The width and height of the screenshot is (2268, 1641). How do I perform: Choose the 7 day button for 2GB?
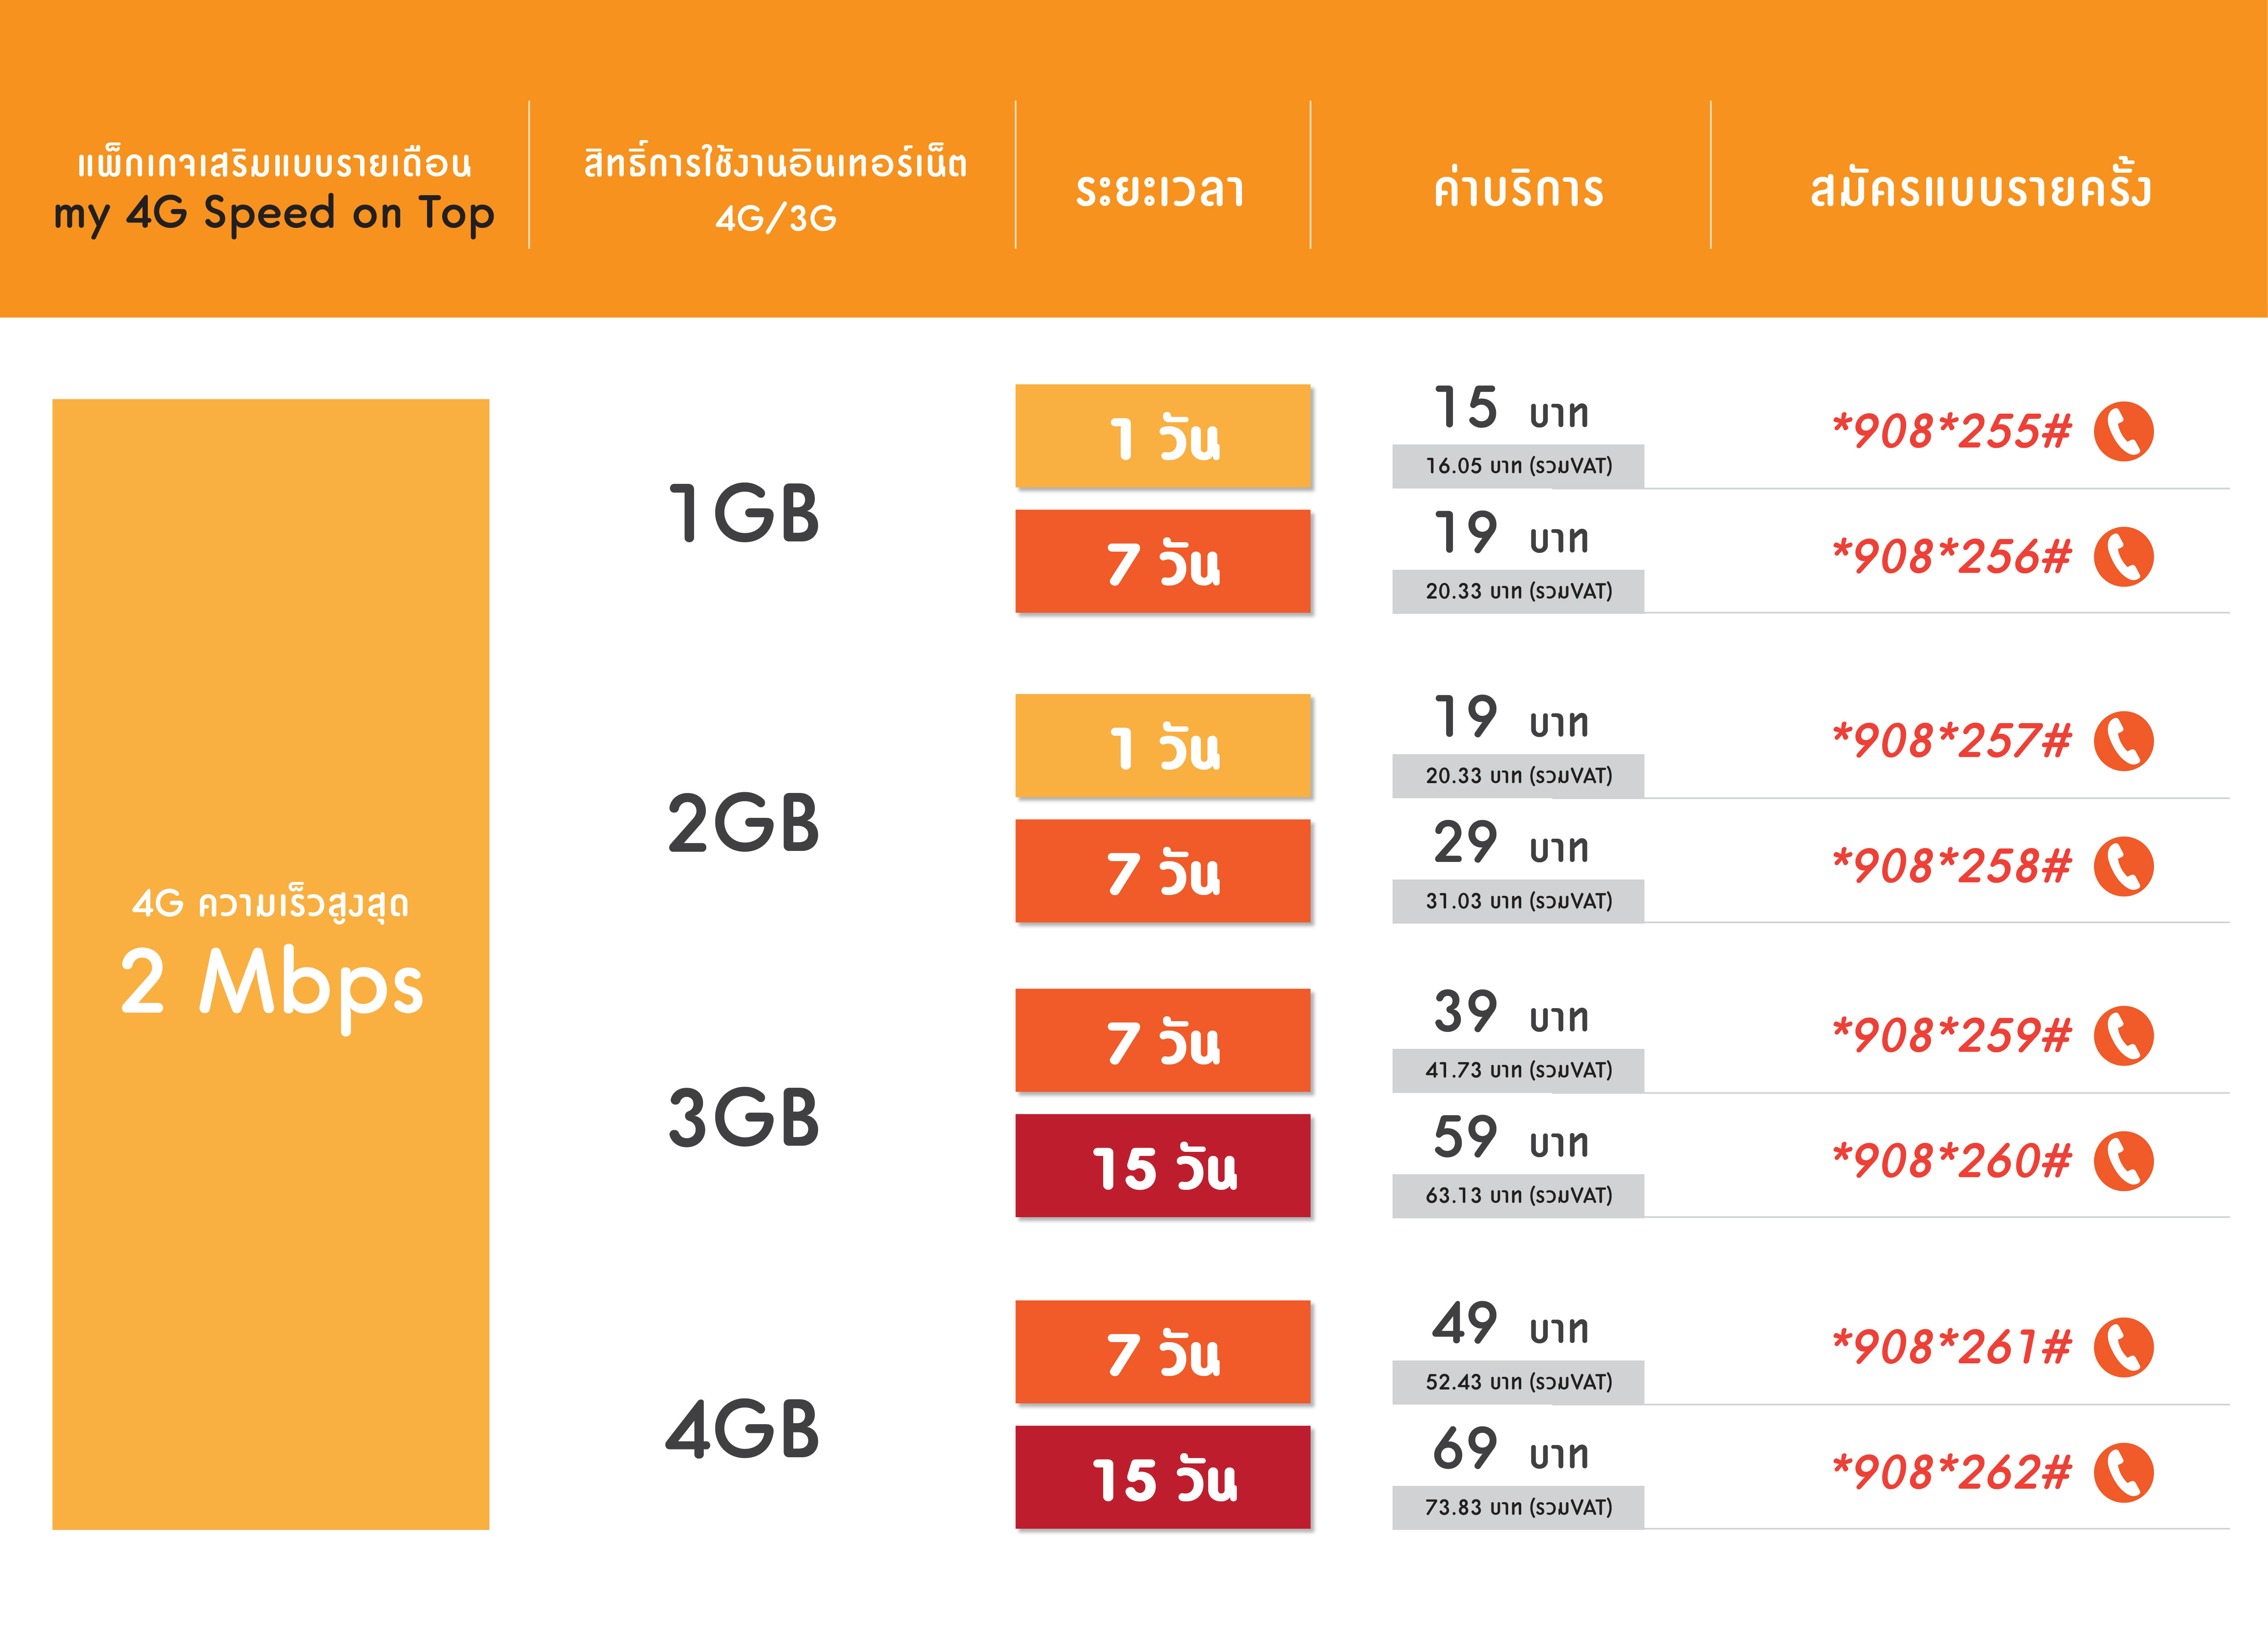[1163, 871]
